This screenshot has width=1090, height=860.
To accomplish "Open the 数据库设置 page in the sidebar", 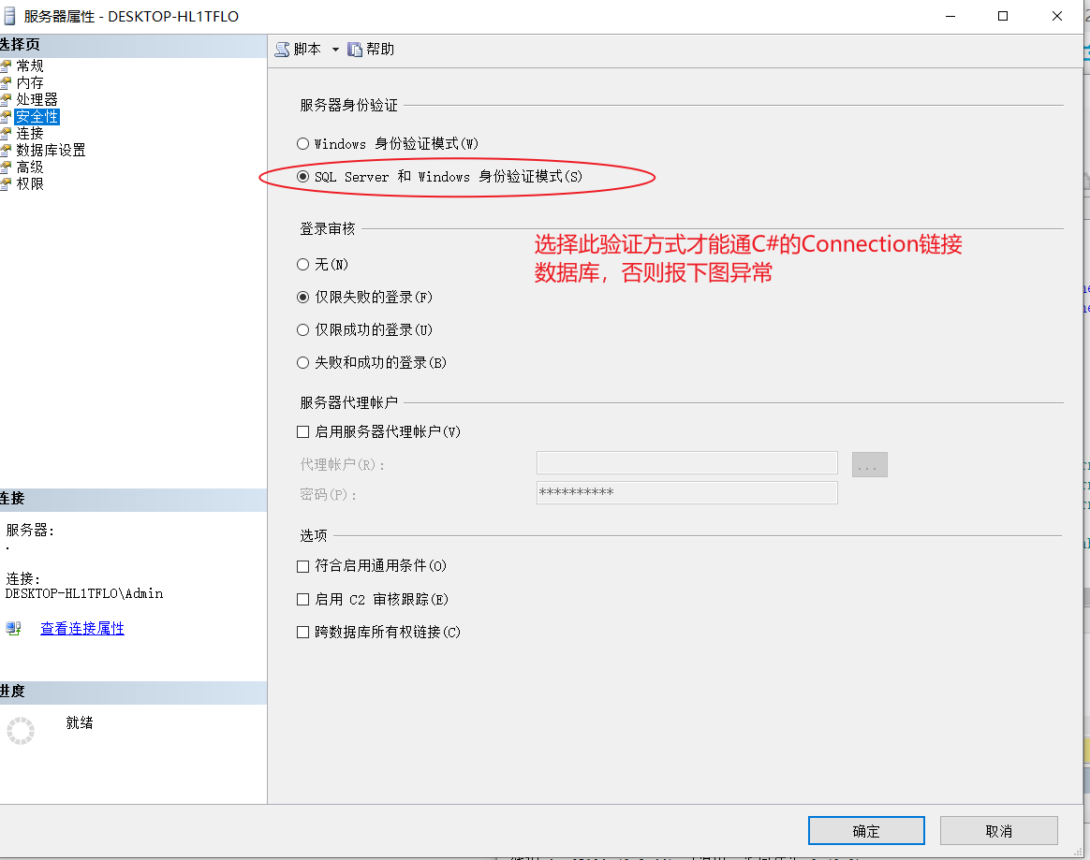I will coord(50,150).
